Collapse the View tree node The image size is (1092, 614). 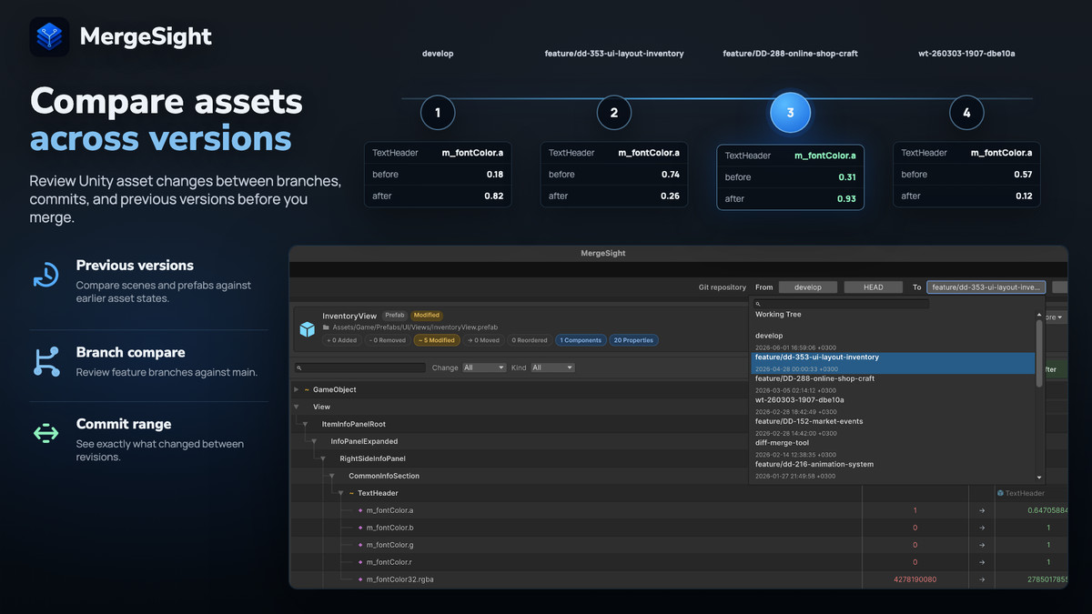point(297,407)
